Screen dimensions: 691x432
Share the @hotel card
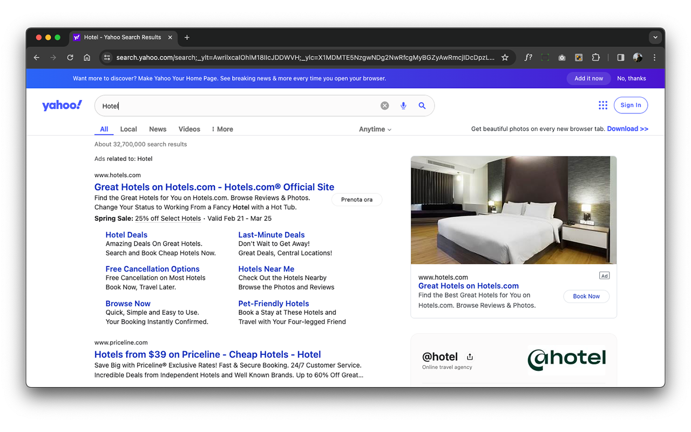coord(470,356)
